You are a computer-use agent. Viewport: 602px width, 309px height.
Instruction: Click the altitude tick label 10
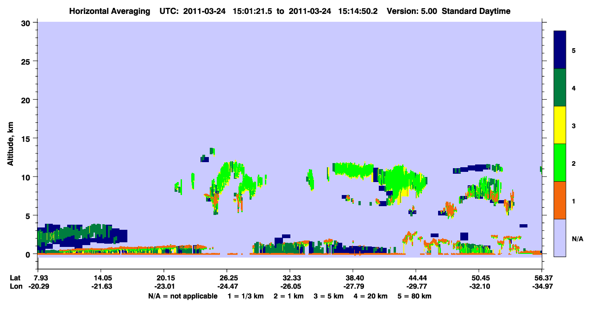pyautogui.click(x=26, y=177)
